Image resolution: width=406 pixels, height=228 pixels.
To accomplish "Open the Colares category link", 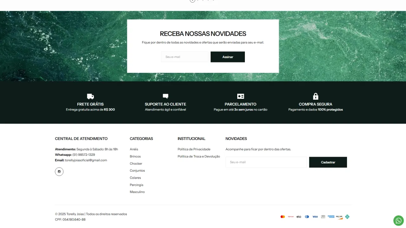I will pyautogui.click(x=135, y=178).
